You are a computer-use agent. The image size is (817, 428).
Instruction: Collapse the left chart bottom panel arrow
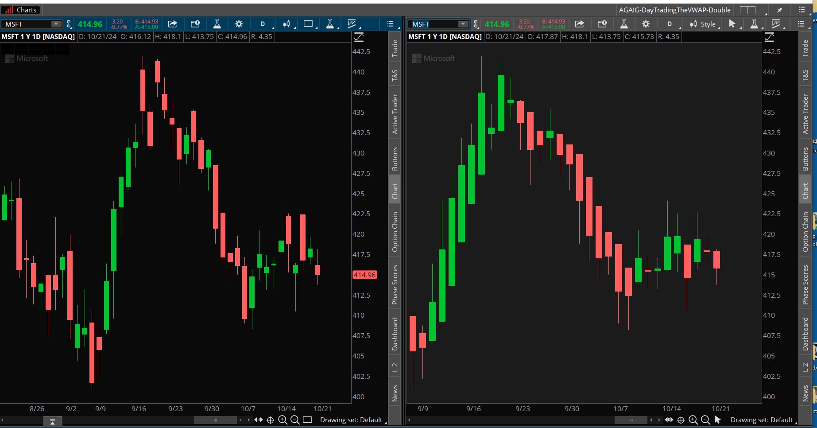52,422
